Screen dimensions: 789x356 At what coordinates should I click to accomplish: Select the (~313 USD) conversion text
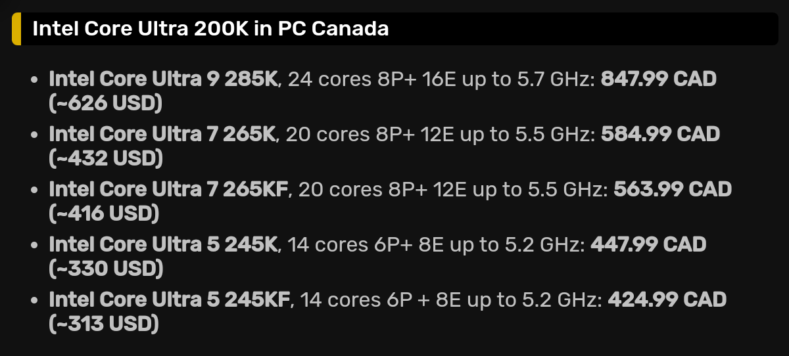pyautogui.click(x=104, y=324)
